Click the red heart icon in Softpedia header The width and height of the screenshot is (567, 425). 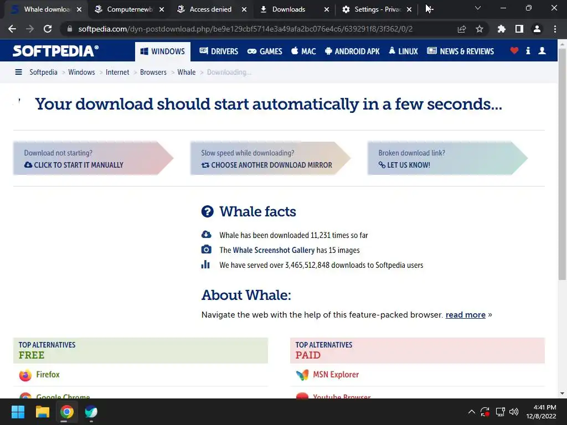[x=514, y=50]
